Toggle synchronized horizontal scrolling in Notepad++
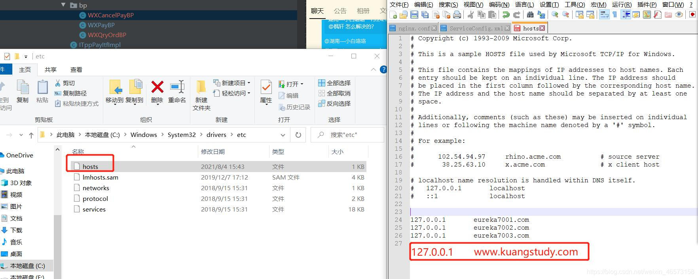Image resolution: width=698 pixels, height=279 pixels. [590, 15]
